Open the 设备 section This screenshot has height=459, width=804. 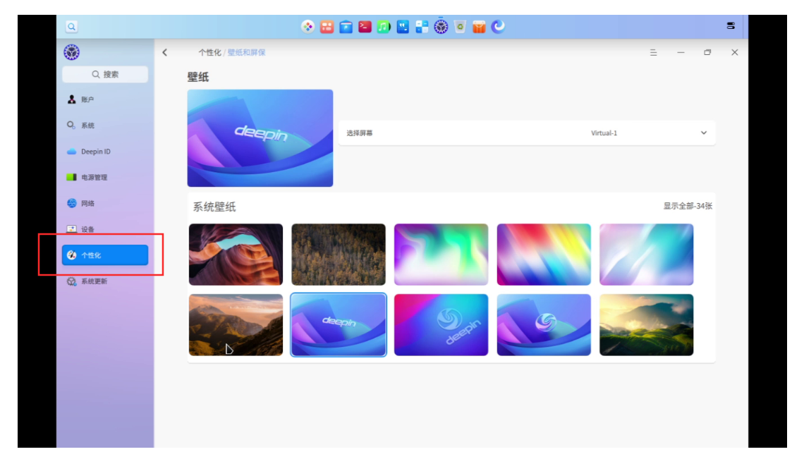[x=105, y=229]
